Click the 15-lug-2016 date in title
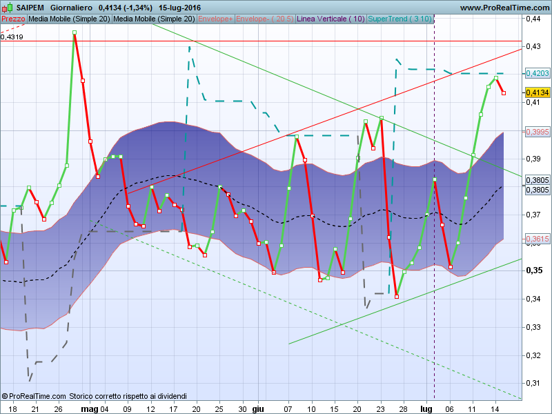 pos(179,8)
